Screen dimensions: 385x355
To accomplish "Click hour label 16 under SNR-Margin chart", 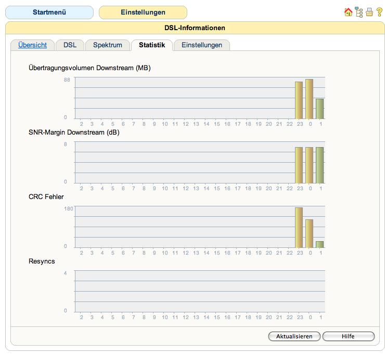I will point(227,189).
